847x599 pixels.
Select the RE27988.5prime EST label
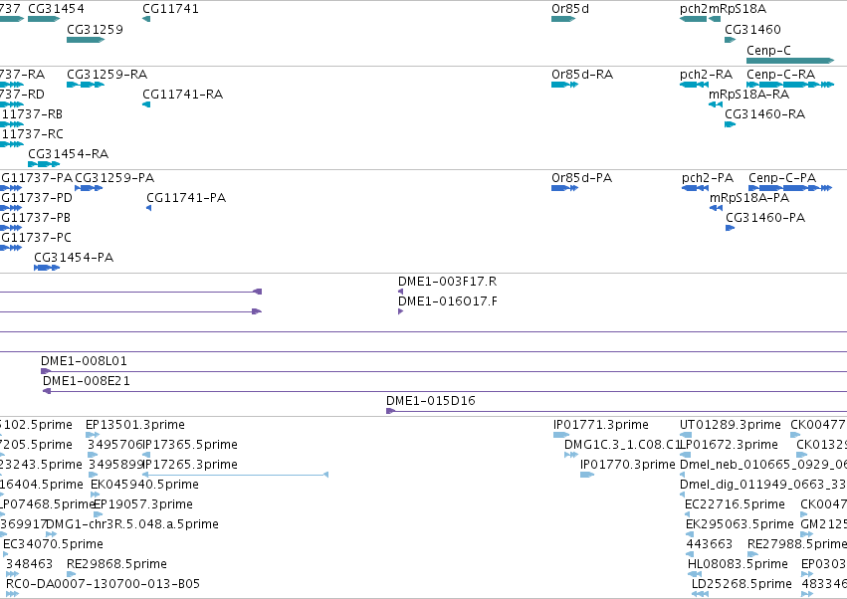coord(797,544)
